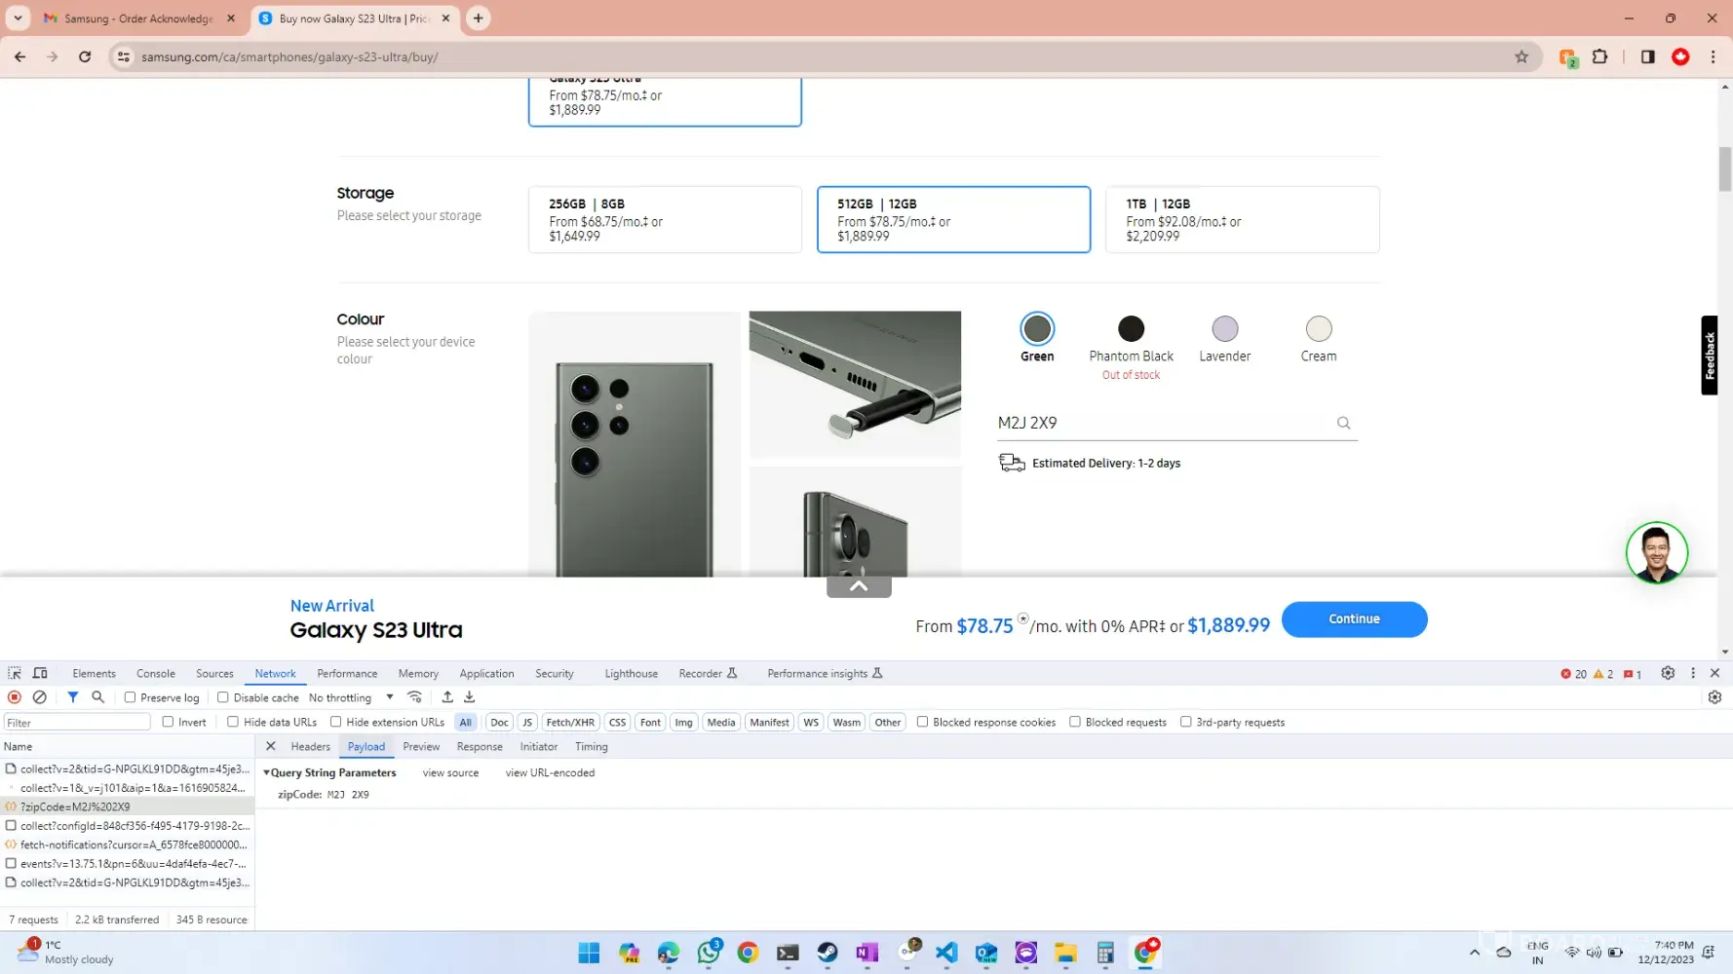Screen dimensions: 1733x974
Task: Click the postal code search icon
Action: pyautogui.click(x=1343, y=423)
